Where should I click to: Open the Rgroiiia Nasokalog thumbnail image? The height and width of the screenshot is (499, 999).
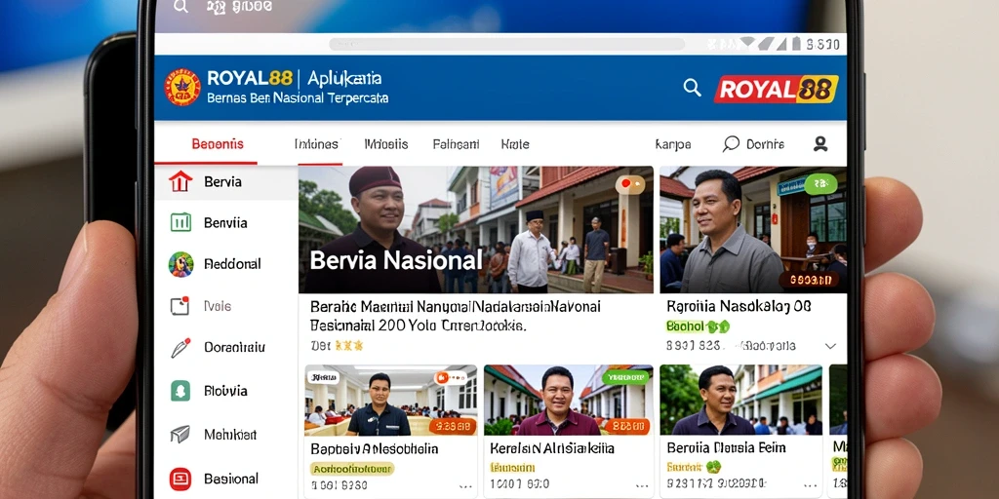(x=753, y=230)
